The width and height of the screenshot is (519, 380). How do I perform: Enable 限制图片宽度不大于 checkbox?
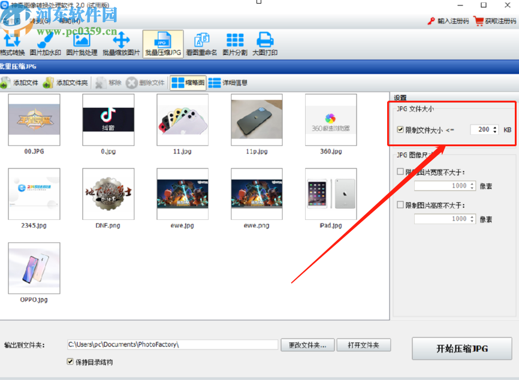point(400,171)
